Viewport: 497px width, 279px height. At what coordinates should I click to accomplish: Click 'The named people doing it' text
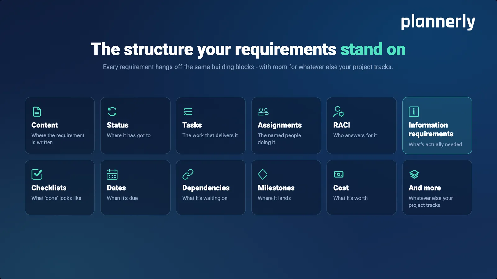[279, 139]
